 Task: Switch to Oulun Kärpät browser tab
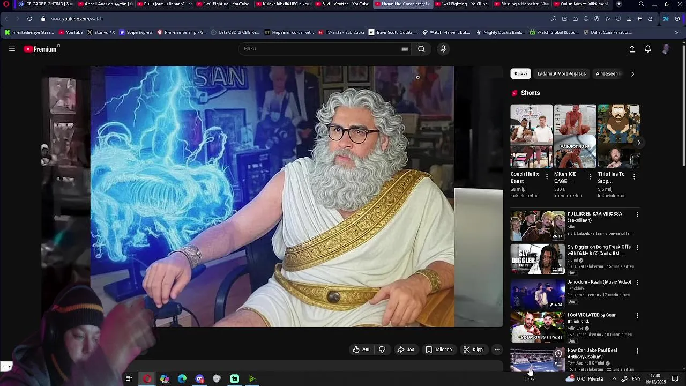point(580,4)
